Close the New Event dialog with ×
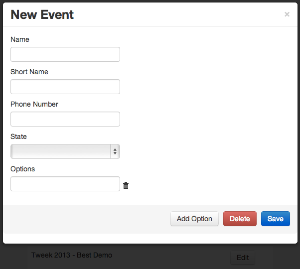The width and height of the screenshot is (300, 269). tap(287, 14)
